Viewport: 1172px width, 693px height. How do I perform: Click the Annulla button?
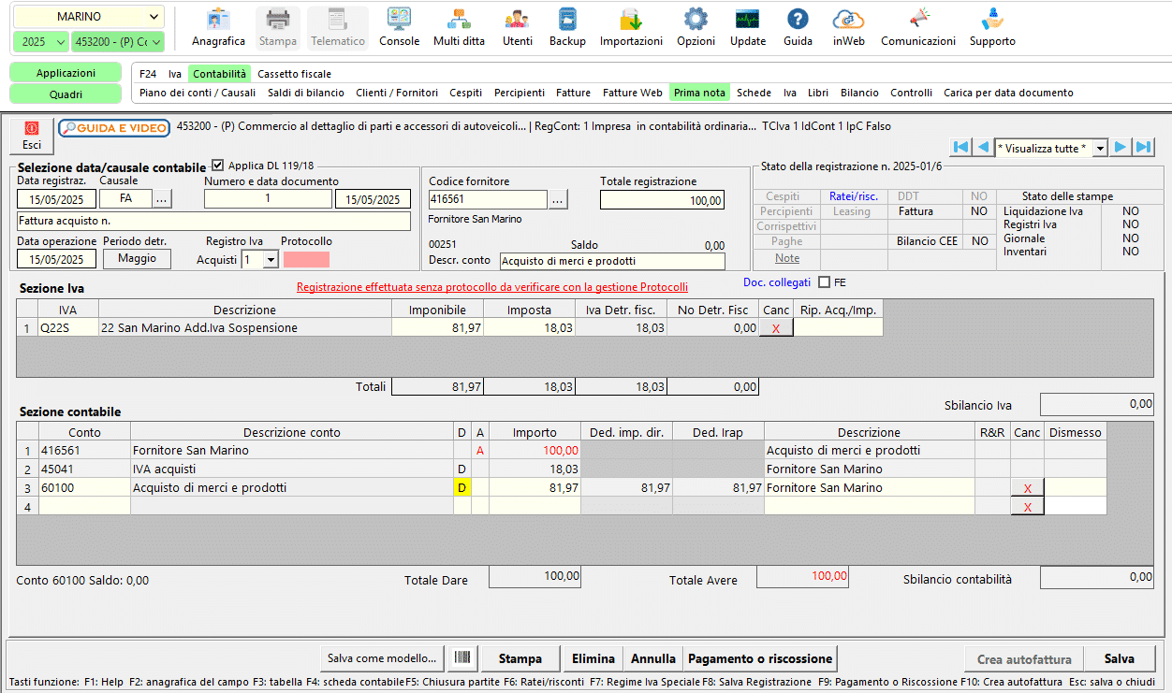[x=653, y=658]
